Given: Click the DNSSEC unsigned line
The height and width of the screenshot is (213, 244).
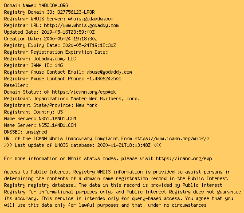Looking at the screenshot, I should (25, 132).
